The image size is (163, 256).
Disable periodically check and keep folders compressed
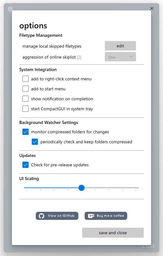click(35, 142)
